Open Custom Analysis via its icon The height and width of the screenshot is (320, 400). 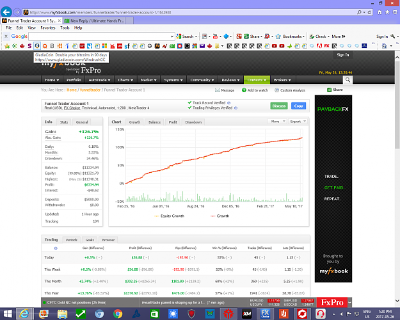(276, 90)
